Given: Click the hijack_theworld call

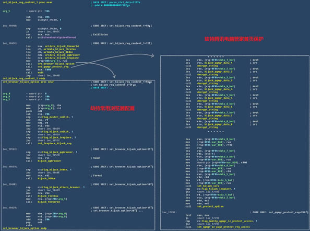Looking at the screenshot, I should pyautogui.click(x=49, y=202).
